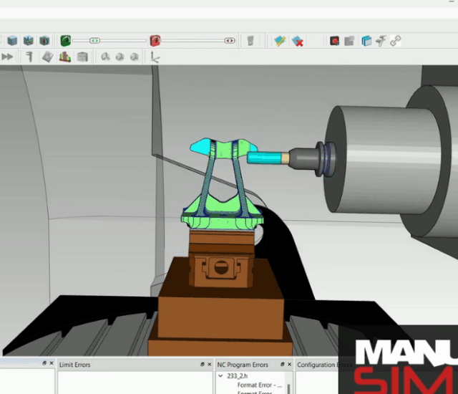Click the chain link icon
The width and height of the screenshot is (458, 394).
coord(396,41)
